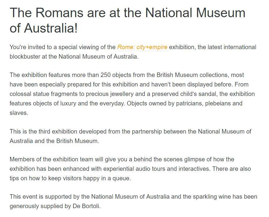Open the Rome: city+empire exhibition link

(142, 47)
